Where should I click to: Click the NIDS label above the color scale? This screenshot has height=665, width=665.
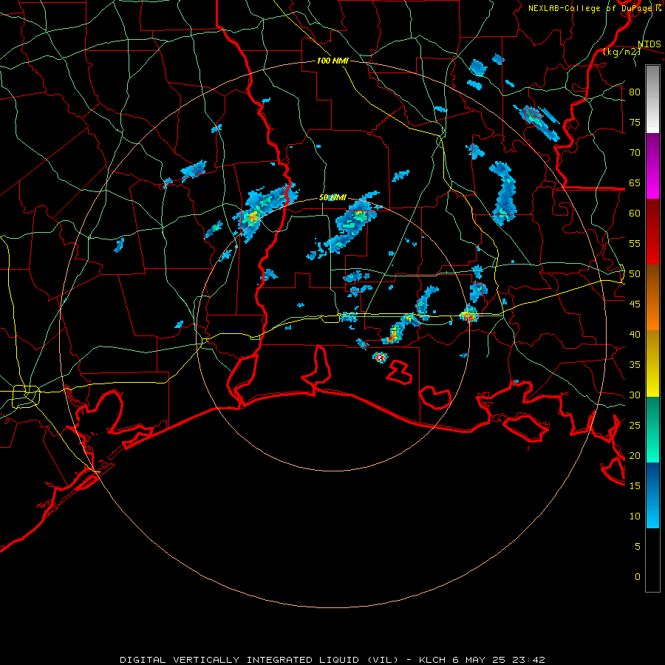pos(649,44)
